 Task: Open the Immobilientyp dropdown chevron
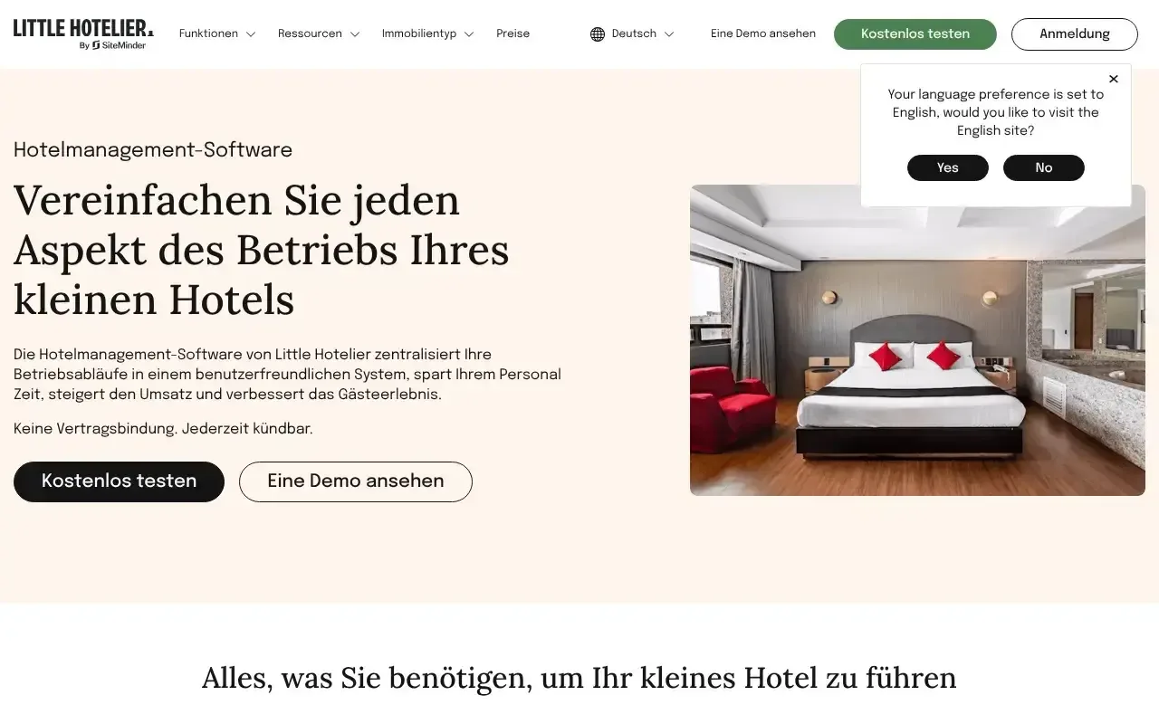coord(469,34)
